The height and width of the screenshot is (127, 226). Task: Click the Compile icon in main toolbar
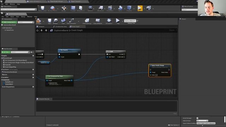(x=129, y=8)
